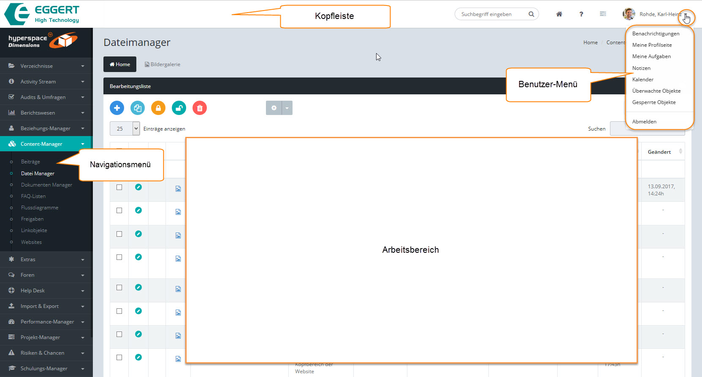Open help via question mark icon
This screenshot has height=377, width=702.
coord(581,14)
